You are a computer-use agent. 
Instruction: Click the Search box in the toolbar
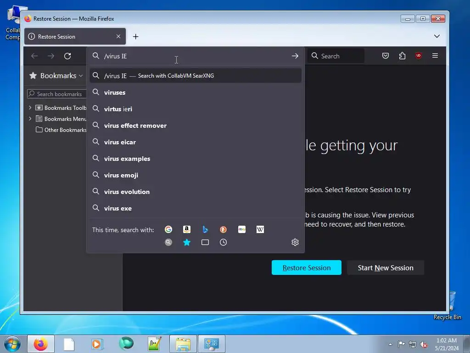click(336, 56)
